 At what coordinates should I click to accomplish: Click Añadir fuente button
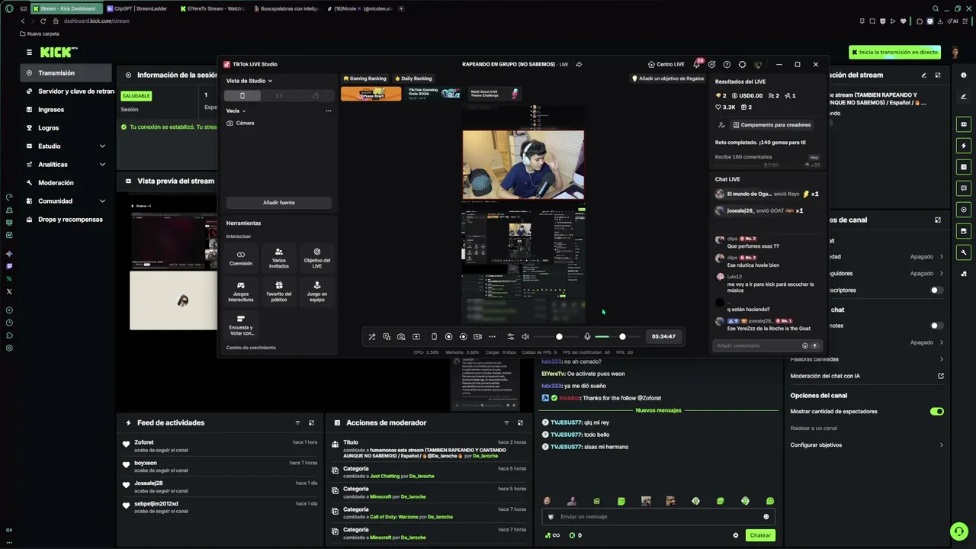click(x=279, y=202)
